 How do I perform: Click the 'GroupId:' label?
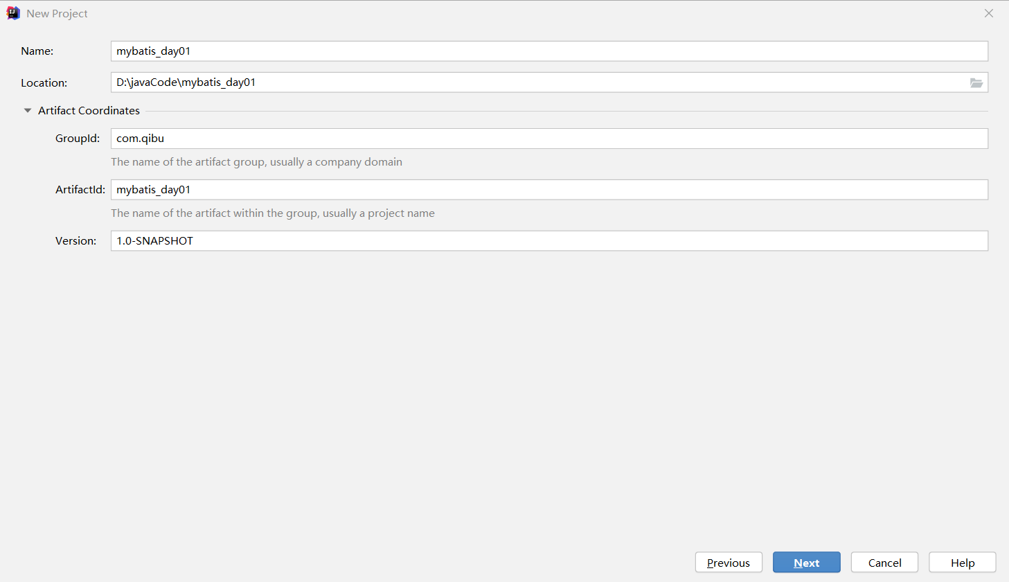tap(78, 139)
